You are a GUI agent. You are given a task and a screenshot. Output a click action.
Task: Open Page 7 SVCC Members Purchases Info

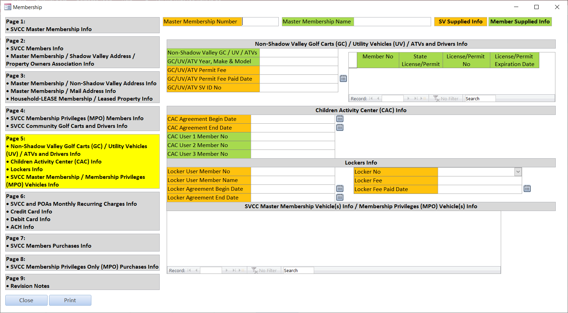coord(82,242)
